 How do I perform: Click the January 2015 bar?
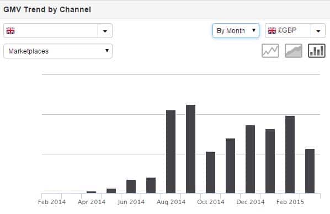270,161
